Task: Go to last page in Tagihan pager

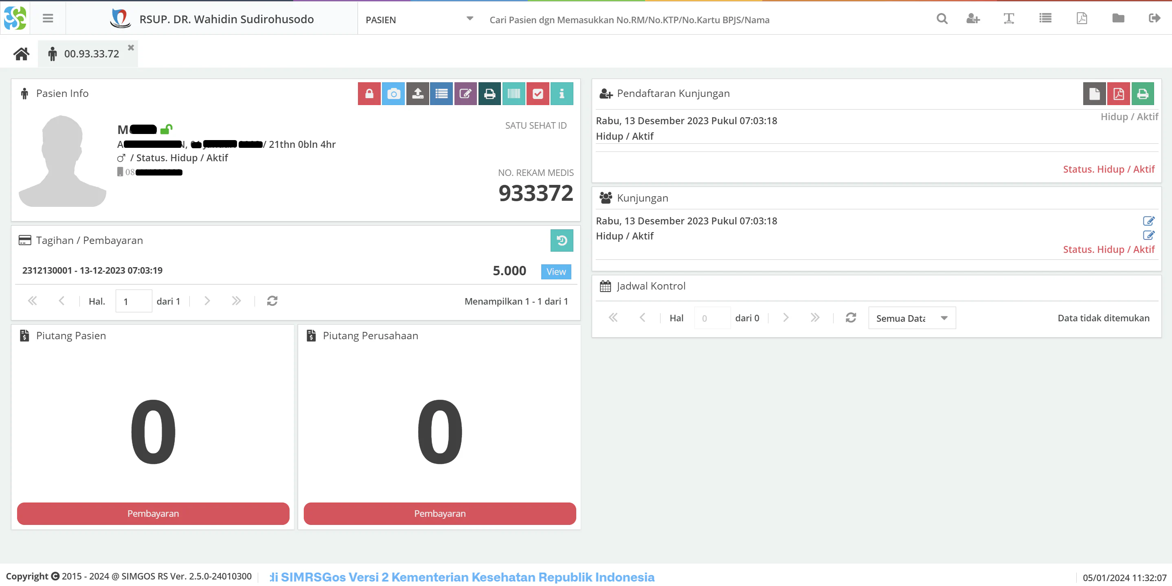Action: (x=236, y=301)
